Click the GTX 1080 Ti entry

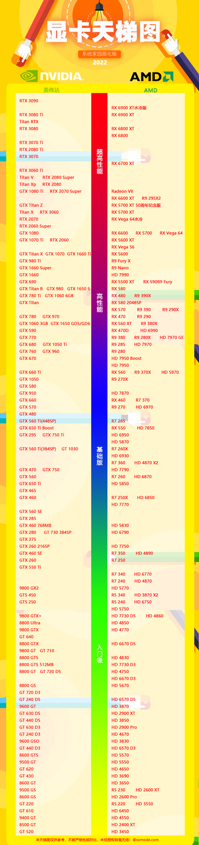point(31,191)
